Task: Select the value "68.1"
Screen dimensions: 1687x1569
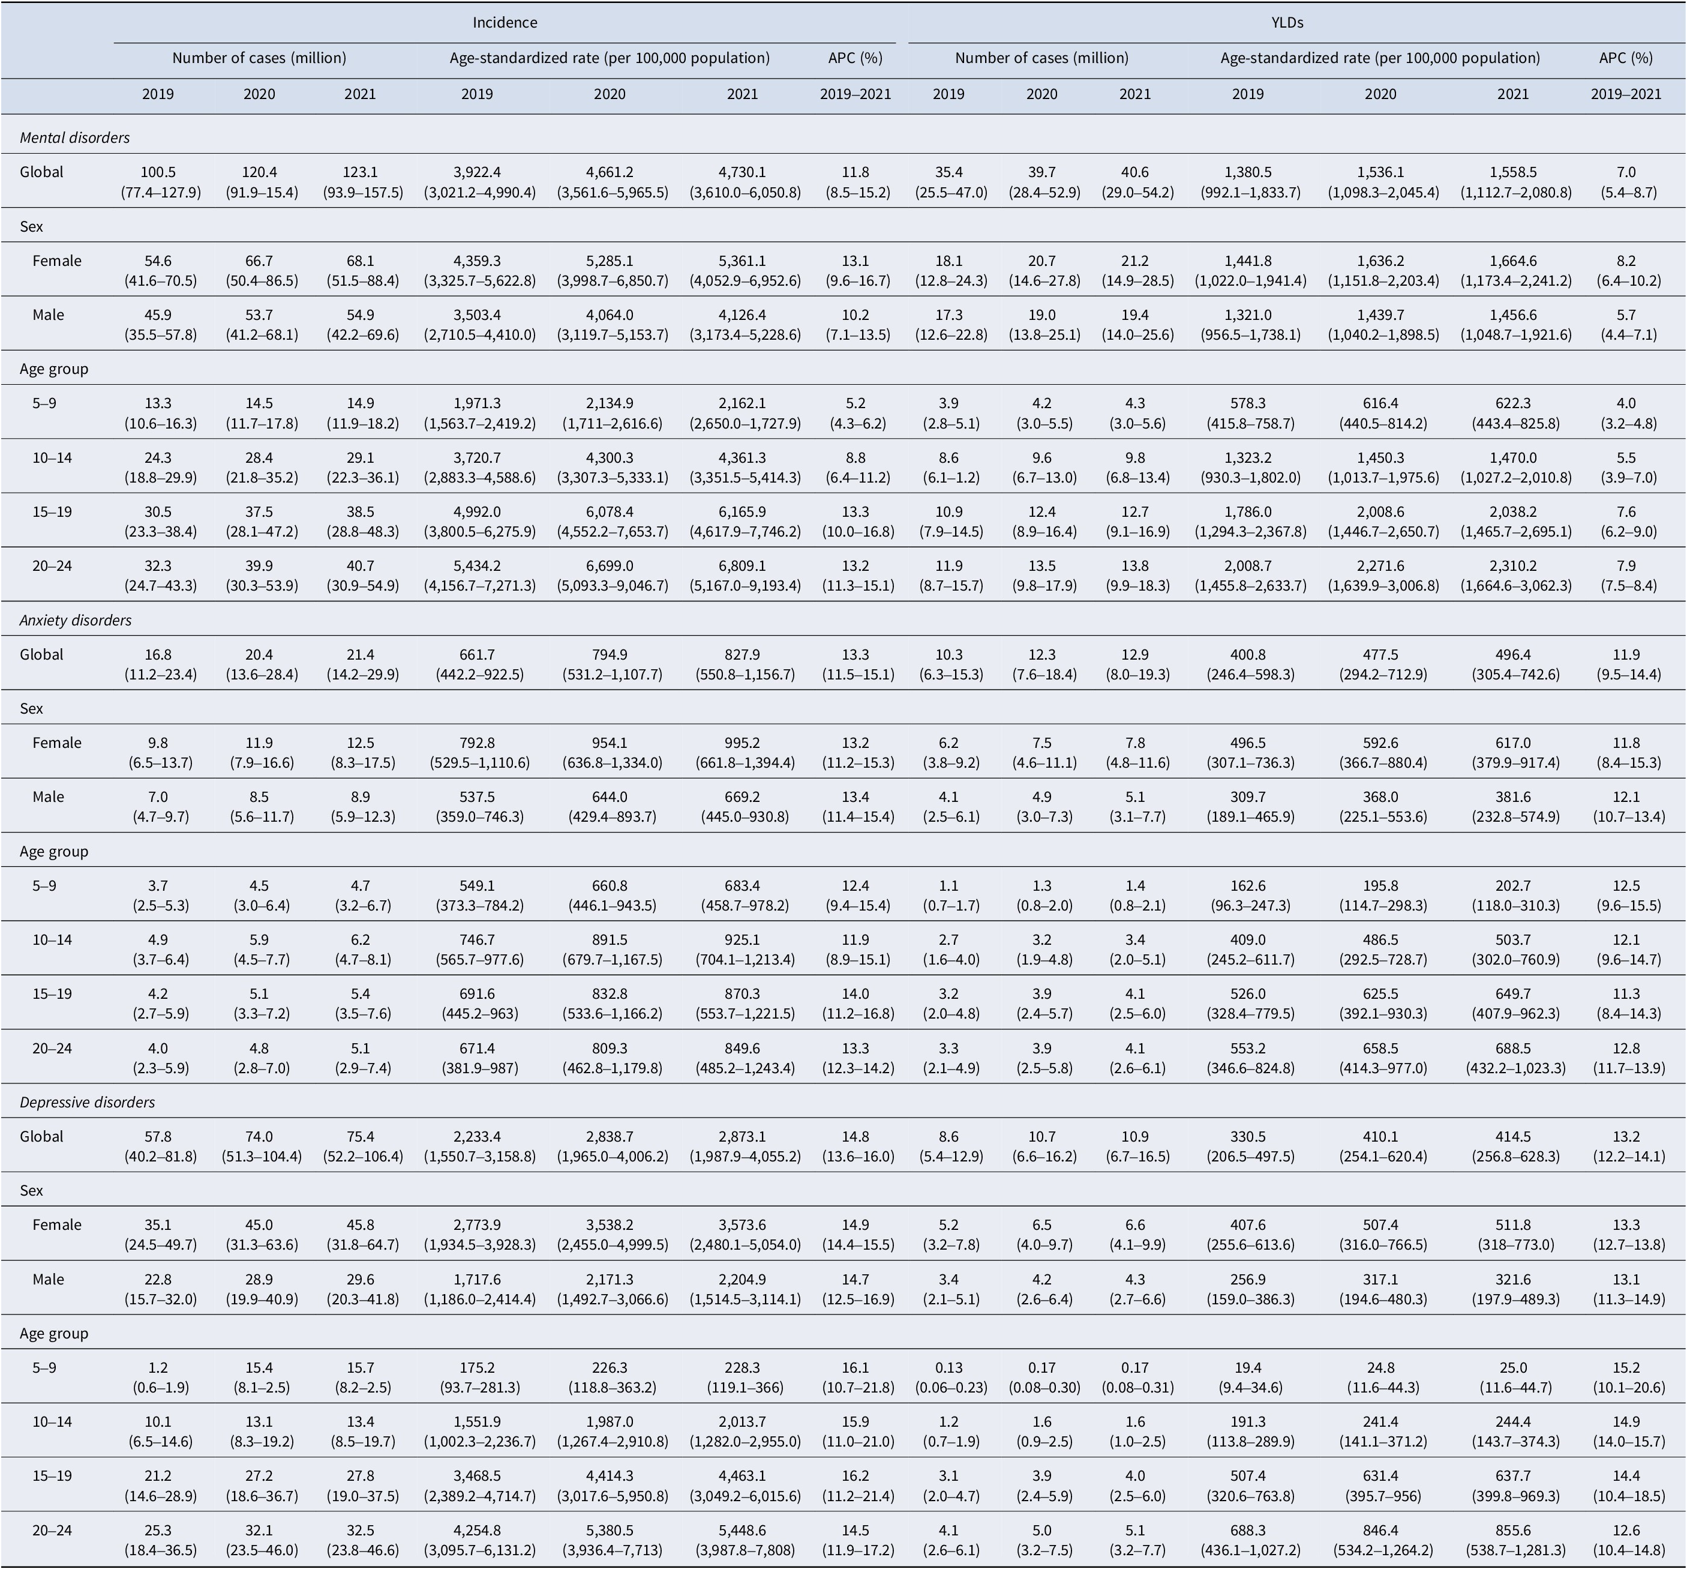Action: coord(360,260)
